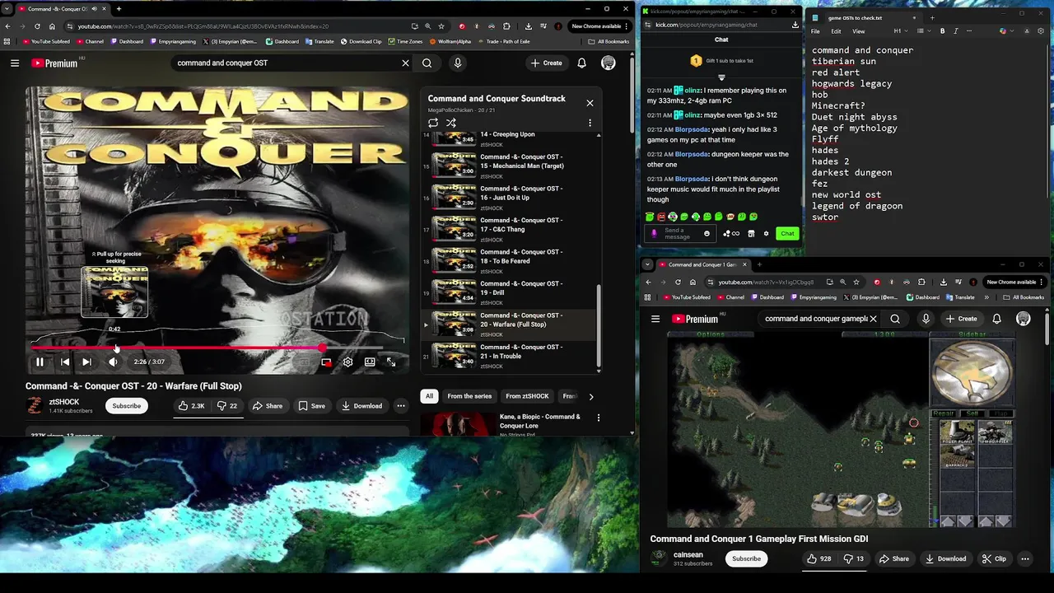Image resolution: width=1054 pixels, height=593 pixels.
Task: Open View menu in Notepad
Action: pos(859,31)
